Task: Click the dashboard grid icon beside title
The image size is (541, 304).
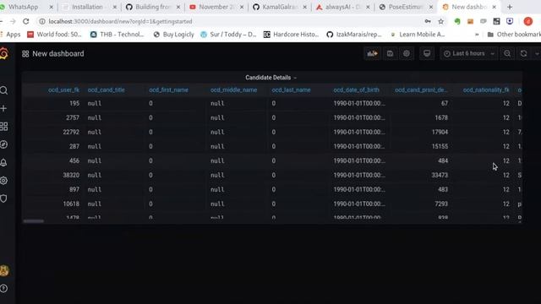Action: pos(25,54)
